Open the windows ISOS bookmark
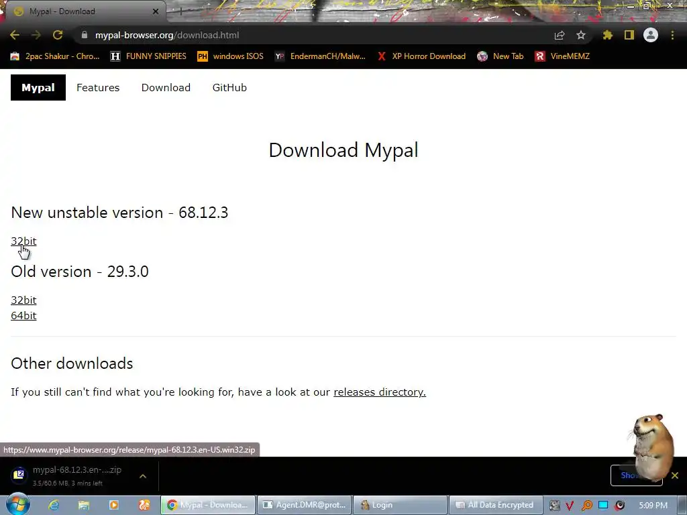687x515 pixels. pyautogui.click(x=231, y=56)
